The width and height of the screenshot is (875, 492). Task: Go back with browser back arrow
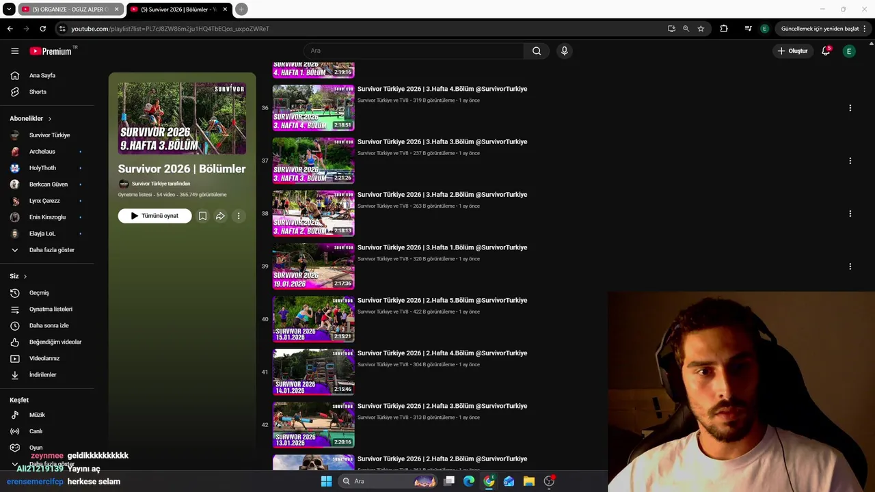10,29
